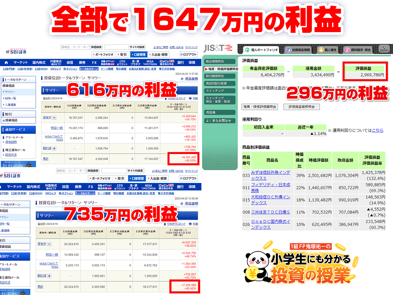The height and width of the screenshot is (295, 393).
Task: Open フィデリティ・日本成長株 fund link
Action: (x=271, y=187)
